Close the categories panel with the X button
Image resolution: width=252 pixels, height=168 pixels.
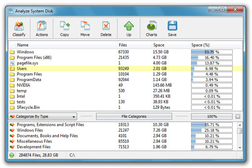238,116
